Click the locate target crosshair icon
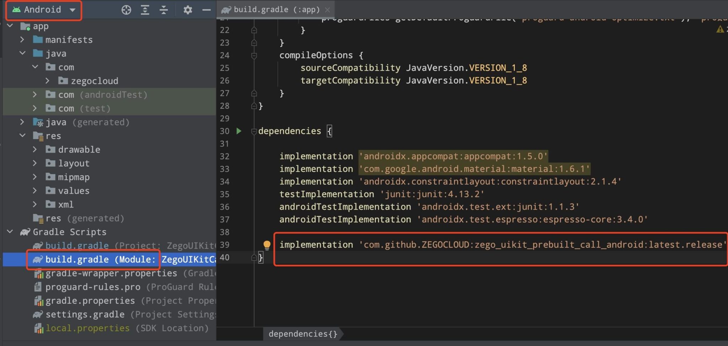This screenshot has height=346, width=728. tap(126, 10)
